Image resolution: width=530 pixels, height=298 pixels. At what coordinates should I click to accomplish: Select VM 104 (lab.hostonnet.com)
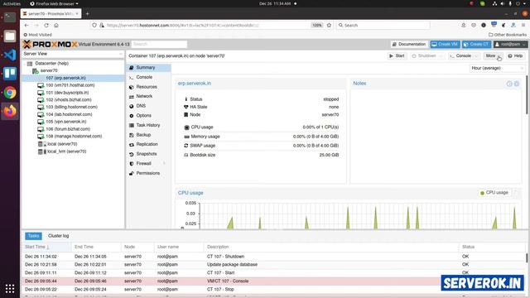pyautogui.click(x=73, y=114)
